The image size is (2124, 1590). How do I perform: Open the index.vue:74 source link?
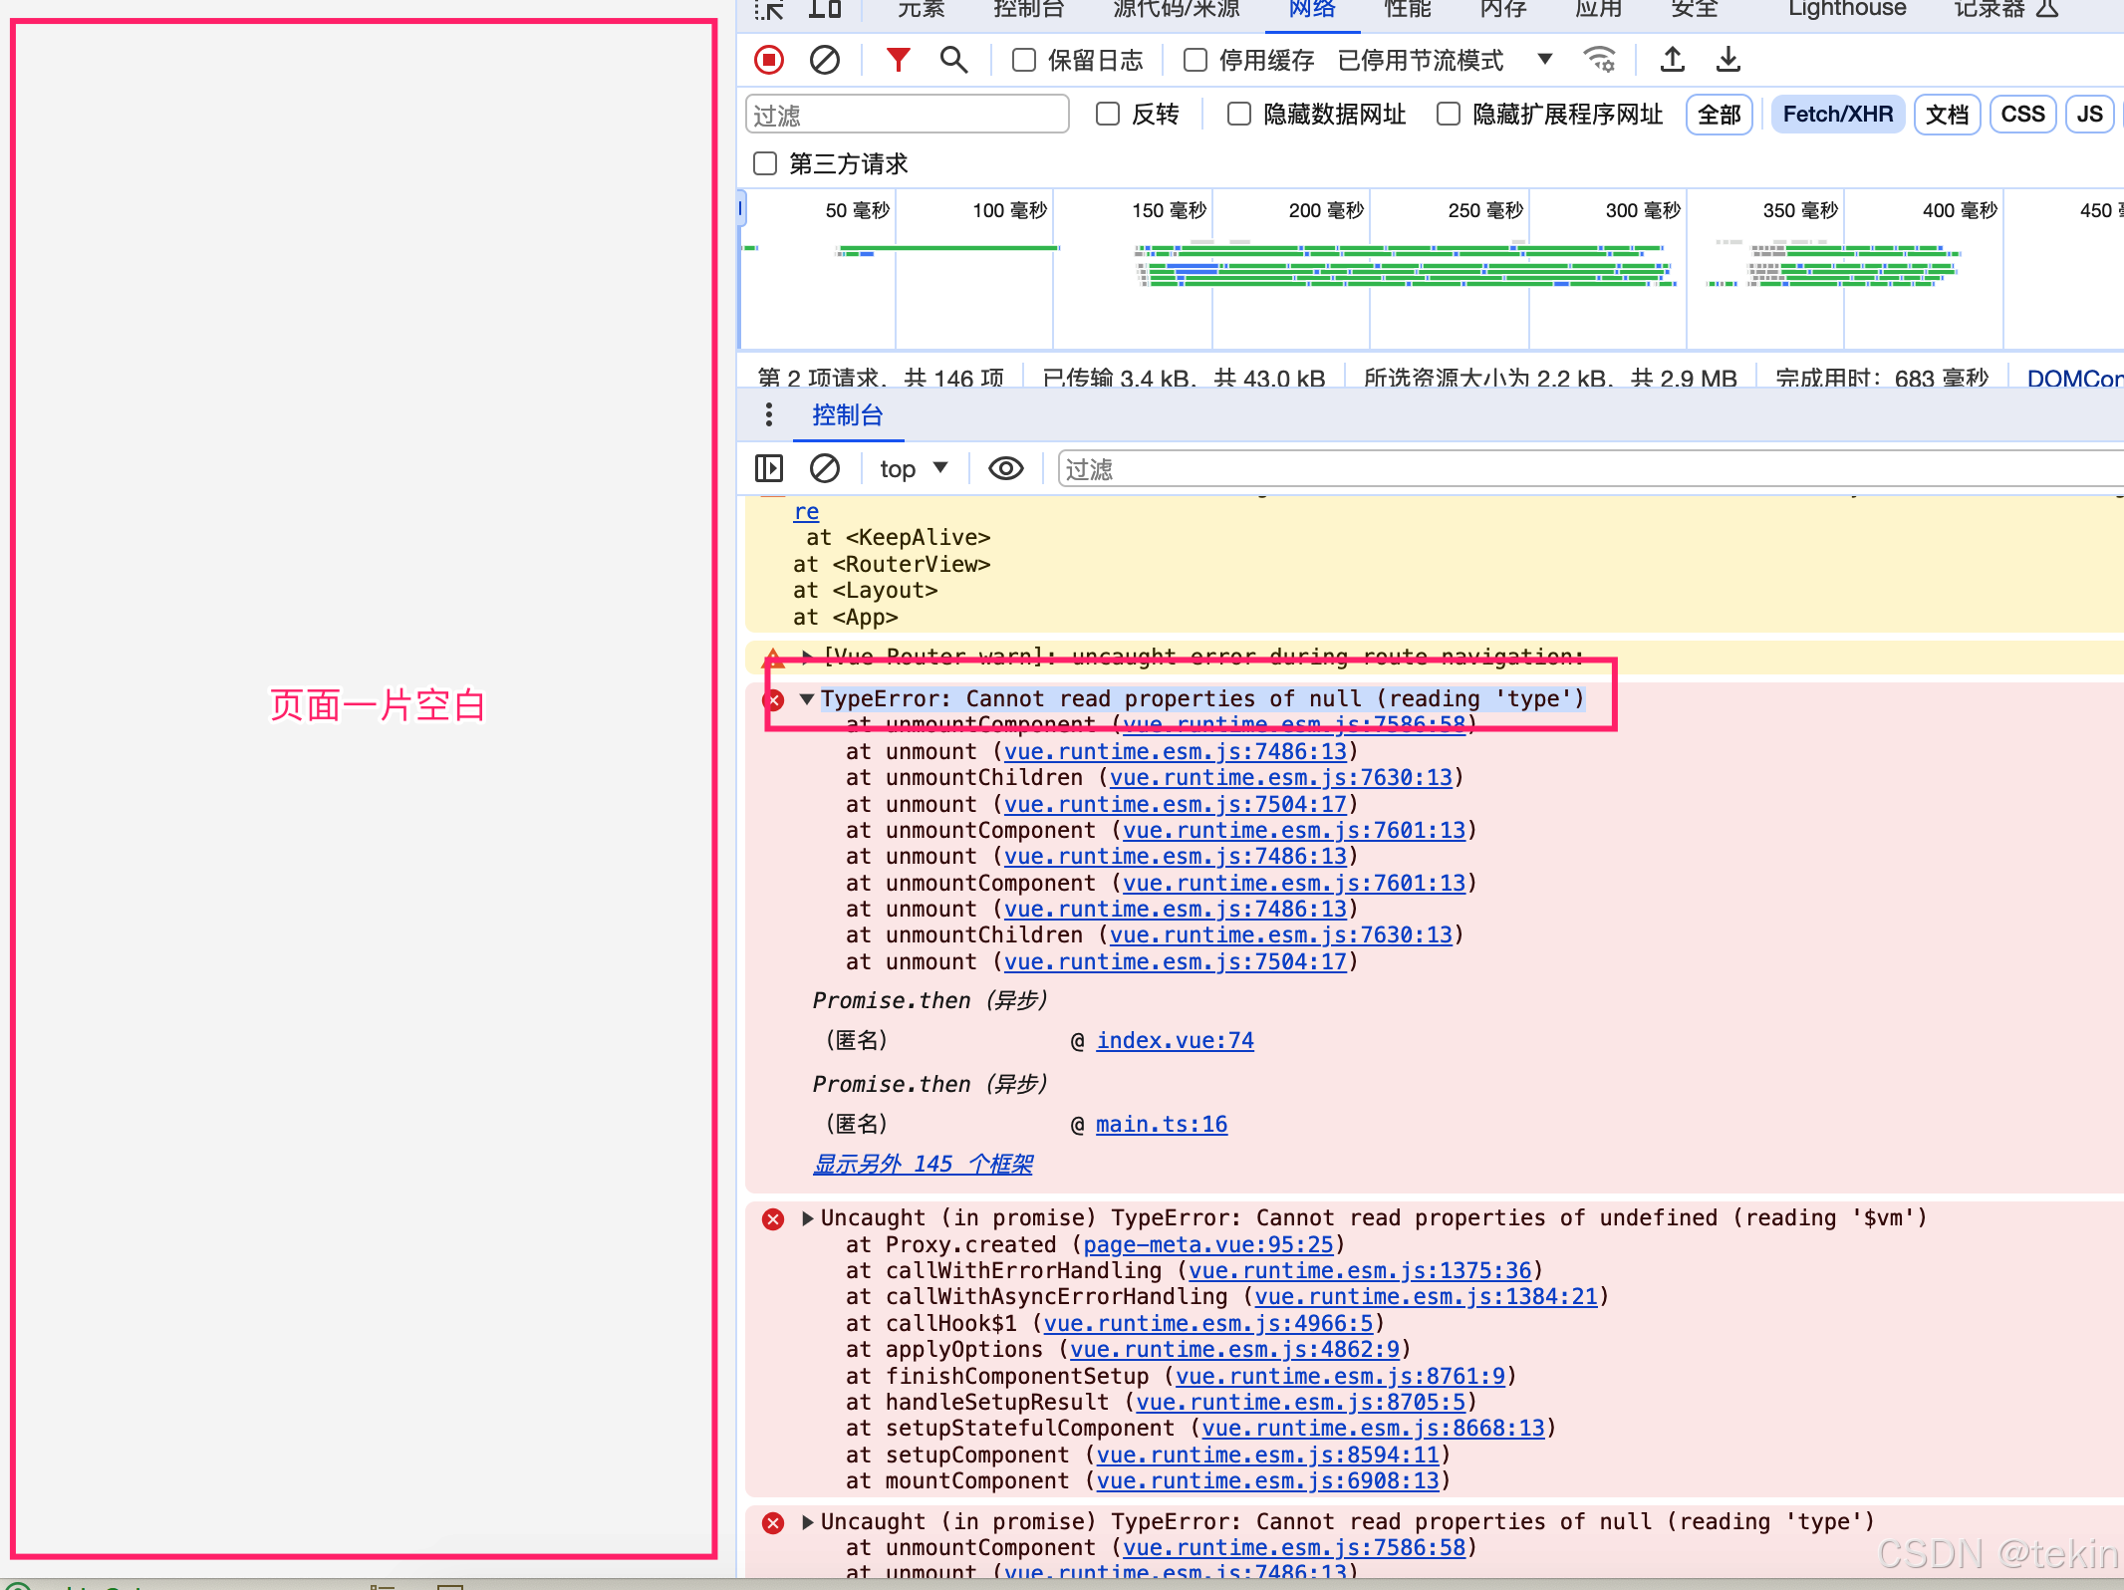click(1175, 1040)
